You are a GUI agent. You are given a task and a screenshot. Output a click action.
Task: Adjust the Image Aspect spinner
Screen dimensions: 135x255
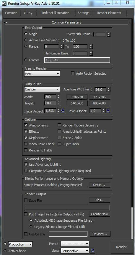58,111
